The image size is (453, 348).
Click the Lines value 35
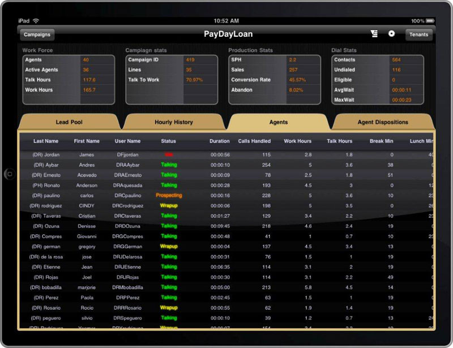(189, 70)
